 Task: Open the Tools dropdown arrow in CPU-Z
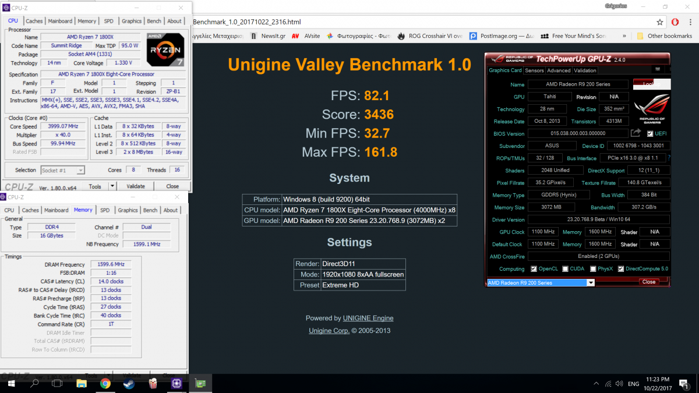pyautogui.click(x=112, y=186)
